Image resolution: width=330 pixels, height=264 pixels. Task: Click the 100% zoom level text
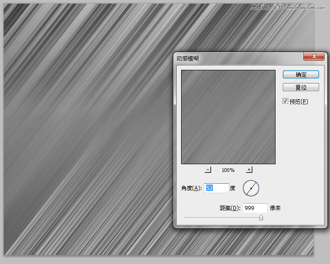[228, 170]
